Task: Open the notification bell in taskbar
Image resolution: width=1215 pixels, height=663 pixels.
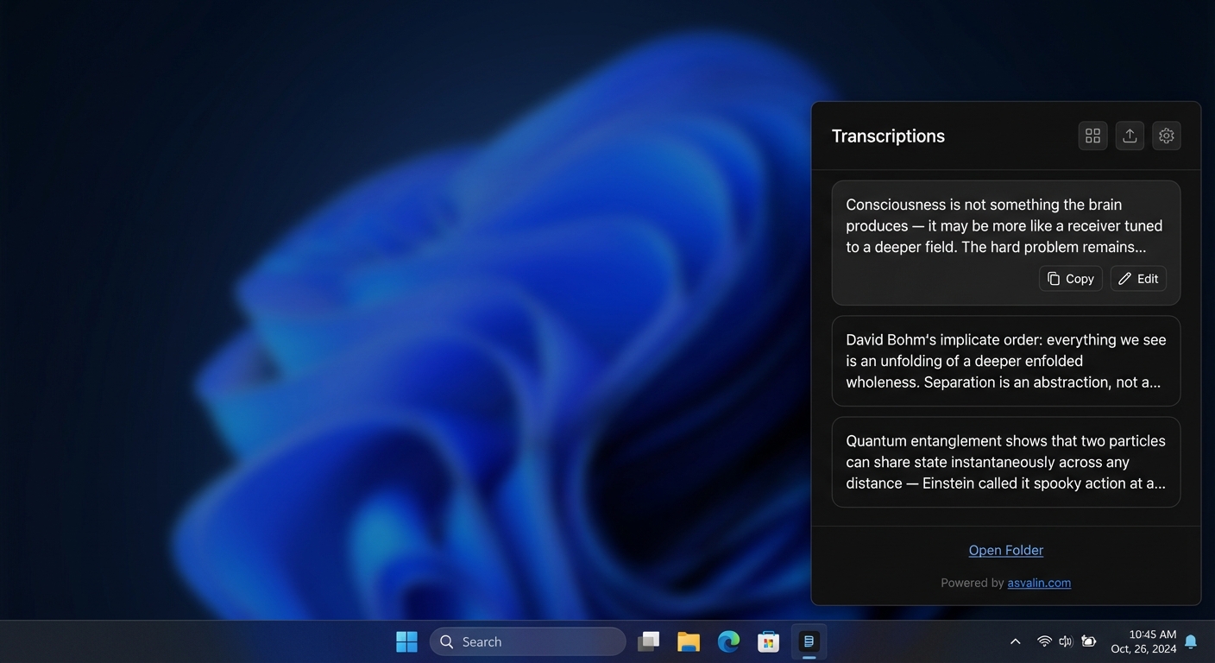Action: [1191, 641]
